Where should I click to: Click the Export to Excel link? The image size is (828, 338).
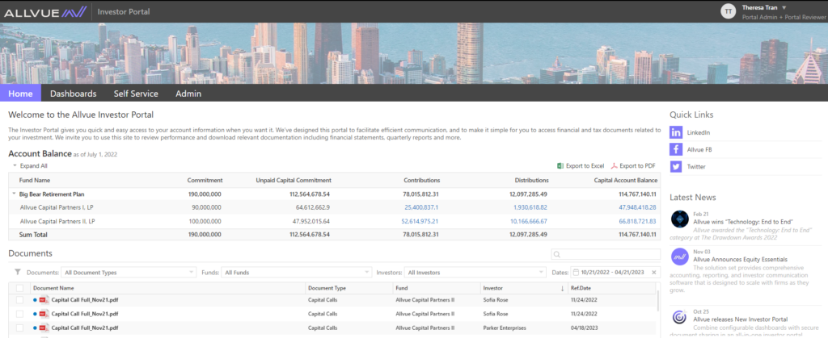pos(585,166)
